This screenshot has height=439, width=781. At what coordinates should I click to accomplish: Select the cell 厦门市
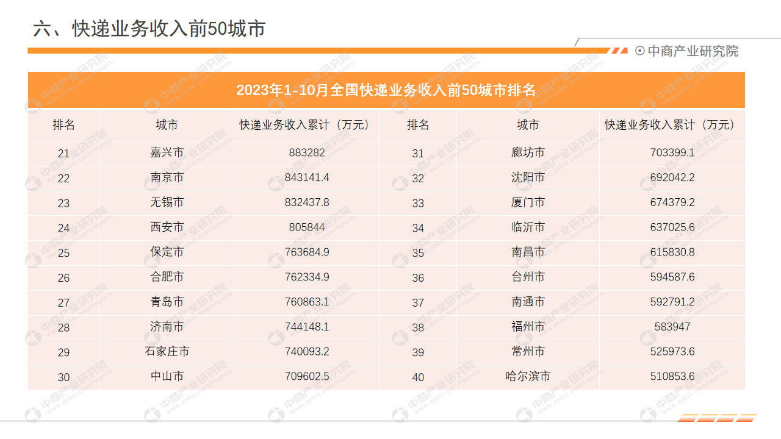tap(528, 202)
